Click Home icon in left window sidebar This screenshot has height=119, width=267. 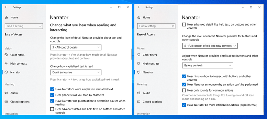click(6, 17)
